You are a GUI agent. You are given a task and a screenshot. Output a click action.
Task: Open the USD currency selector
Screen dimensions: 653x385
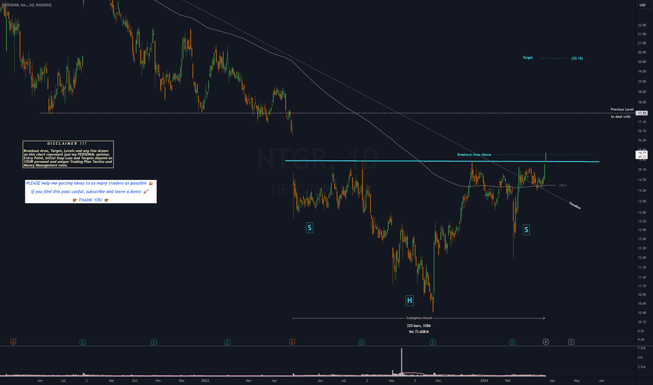[x=642, y=5]
